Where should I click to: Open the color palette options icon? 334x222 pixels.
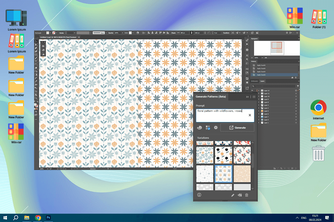click(199, 128)
